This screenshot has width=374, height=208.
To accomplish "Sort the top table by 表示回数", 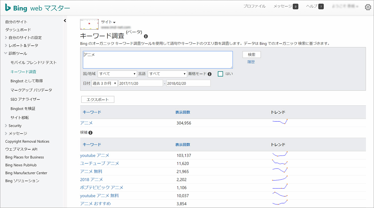I will [183, 112].
